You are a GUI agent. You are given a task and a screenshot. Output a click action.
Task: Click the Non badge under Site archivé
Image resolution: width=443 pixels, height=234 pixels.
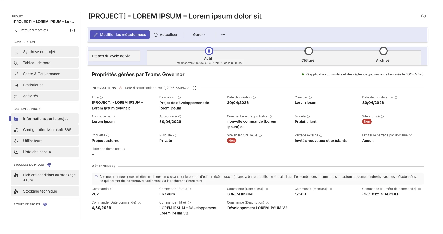[x=367, y=122]
